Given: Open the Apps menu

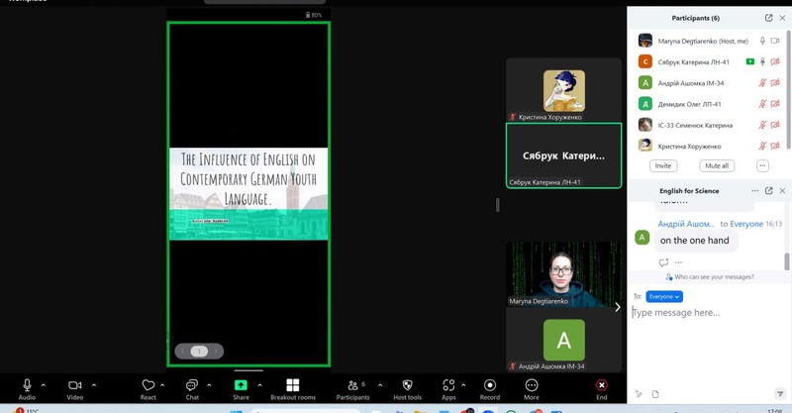Looking at the screenshot, I should coord(448,389).
